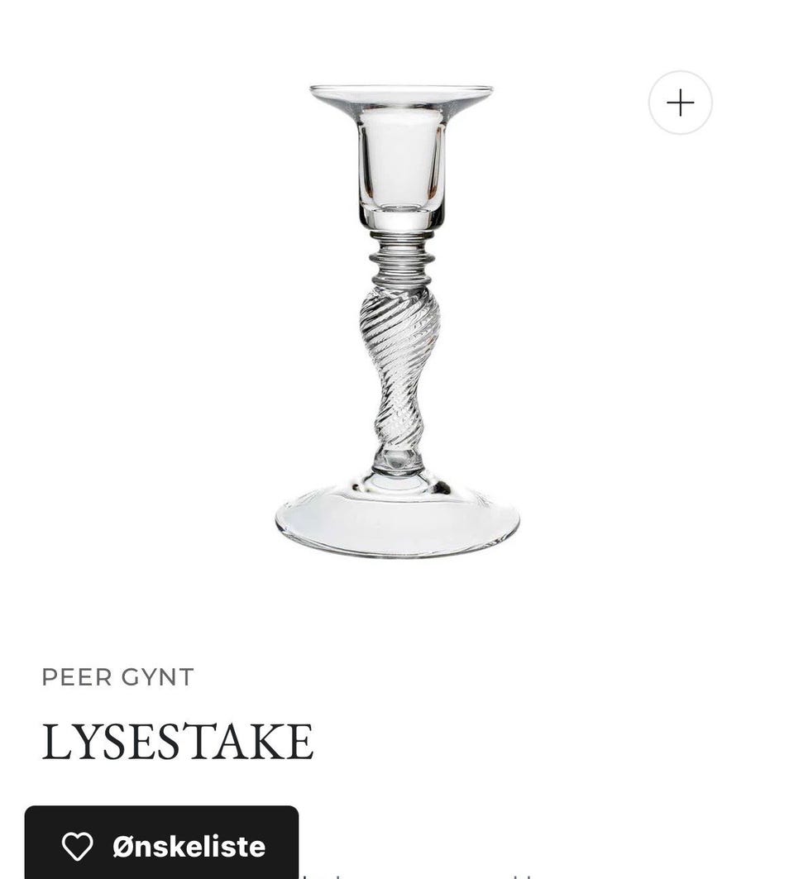Click the round glass base of candlestick

[397, 518]
